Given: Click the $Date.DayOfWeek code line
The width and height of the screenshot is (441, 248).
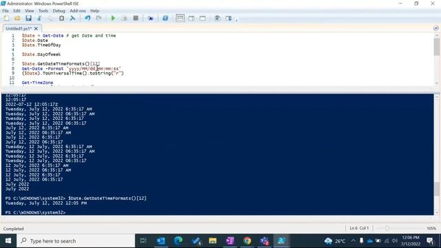Looking at the screenshot, I should pyautogui.click(x=41, y=54).
